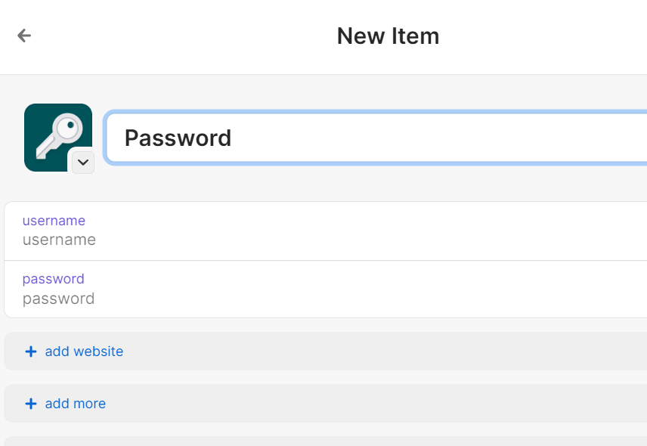647x446 pixels.
Task: Click the partially visible section at bottom
Action: pyautogui.click(x=325, y=441)
